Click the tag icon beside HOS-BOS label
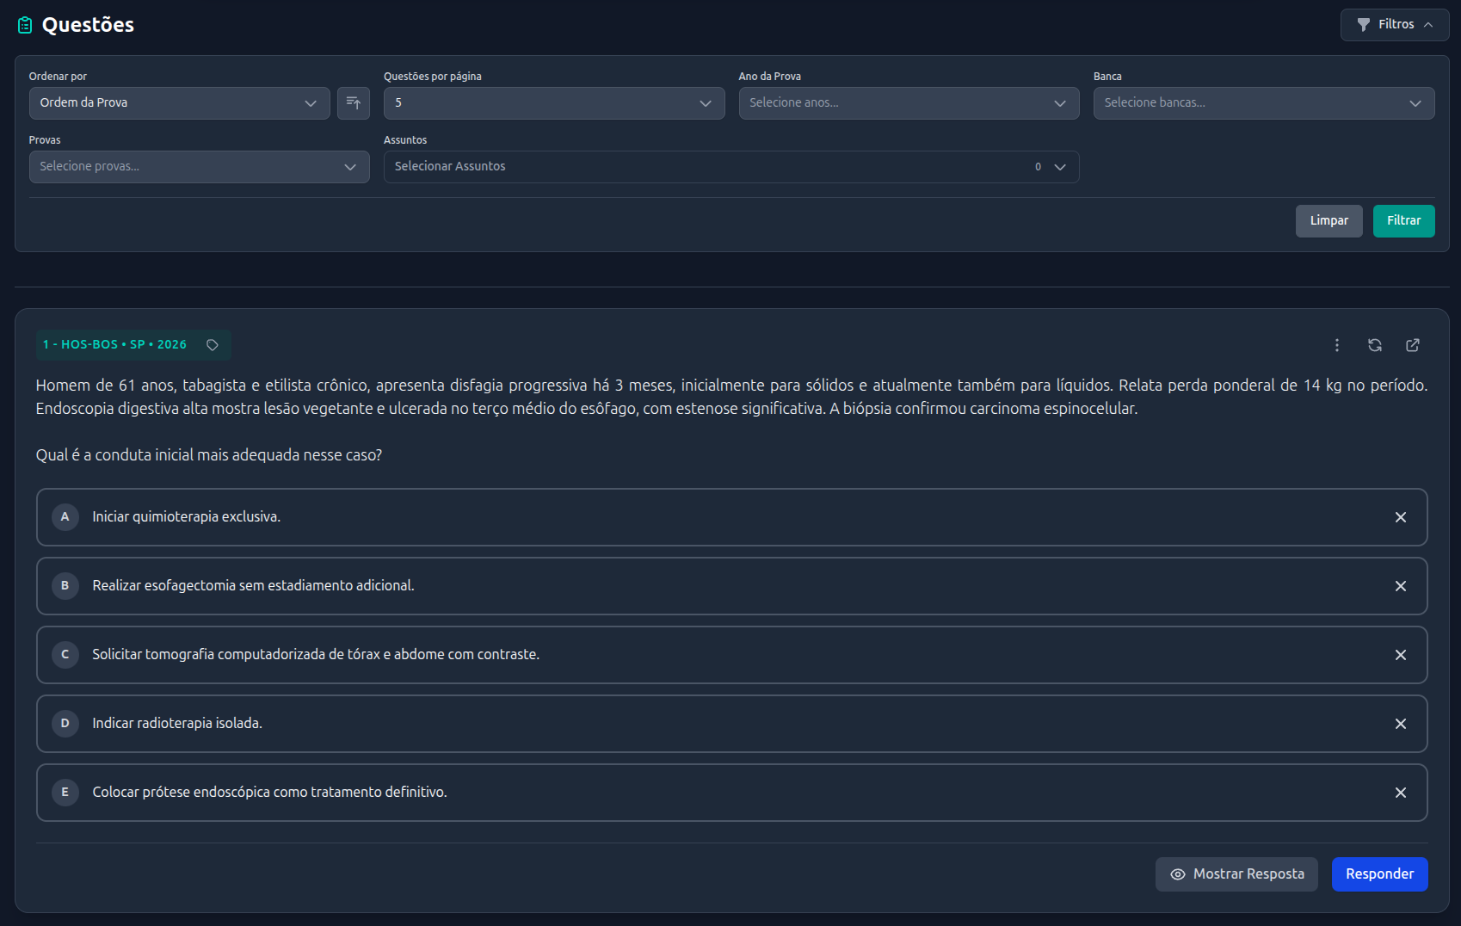 point(213,345)
